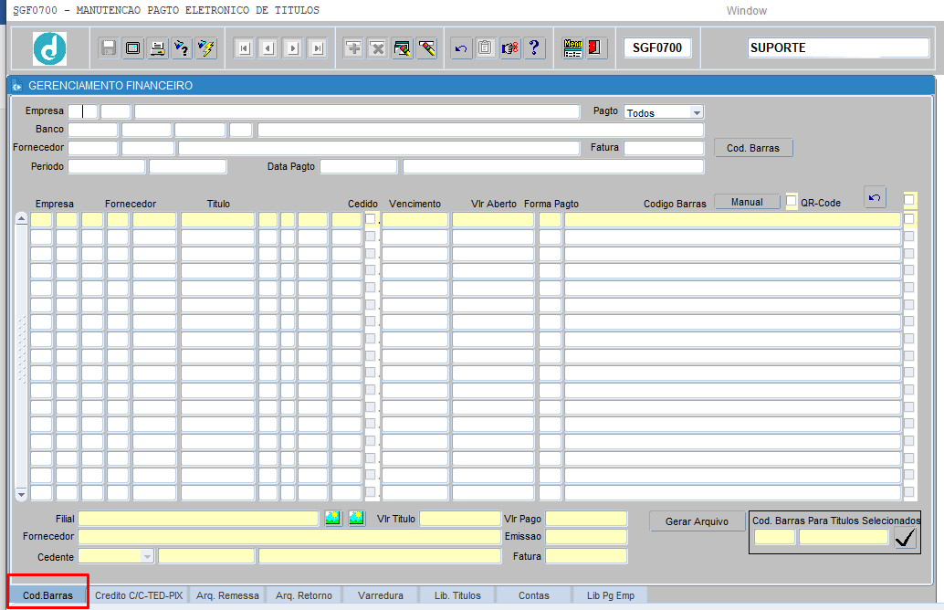Open the Varredura tab
This screenshot has width=944, height=610.
[381, 595]
